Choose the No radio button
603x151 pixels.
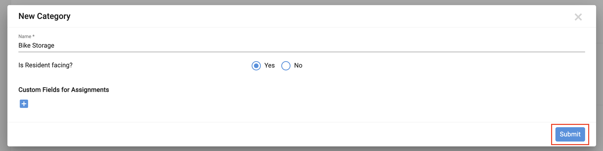286,66
